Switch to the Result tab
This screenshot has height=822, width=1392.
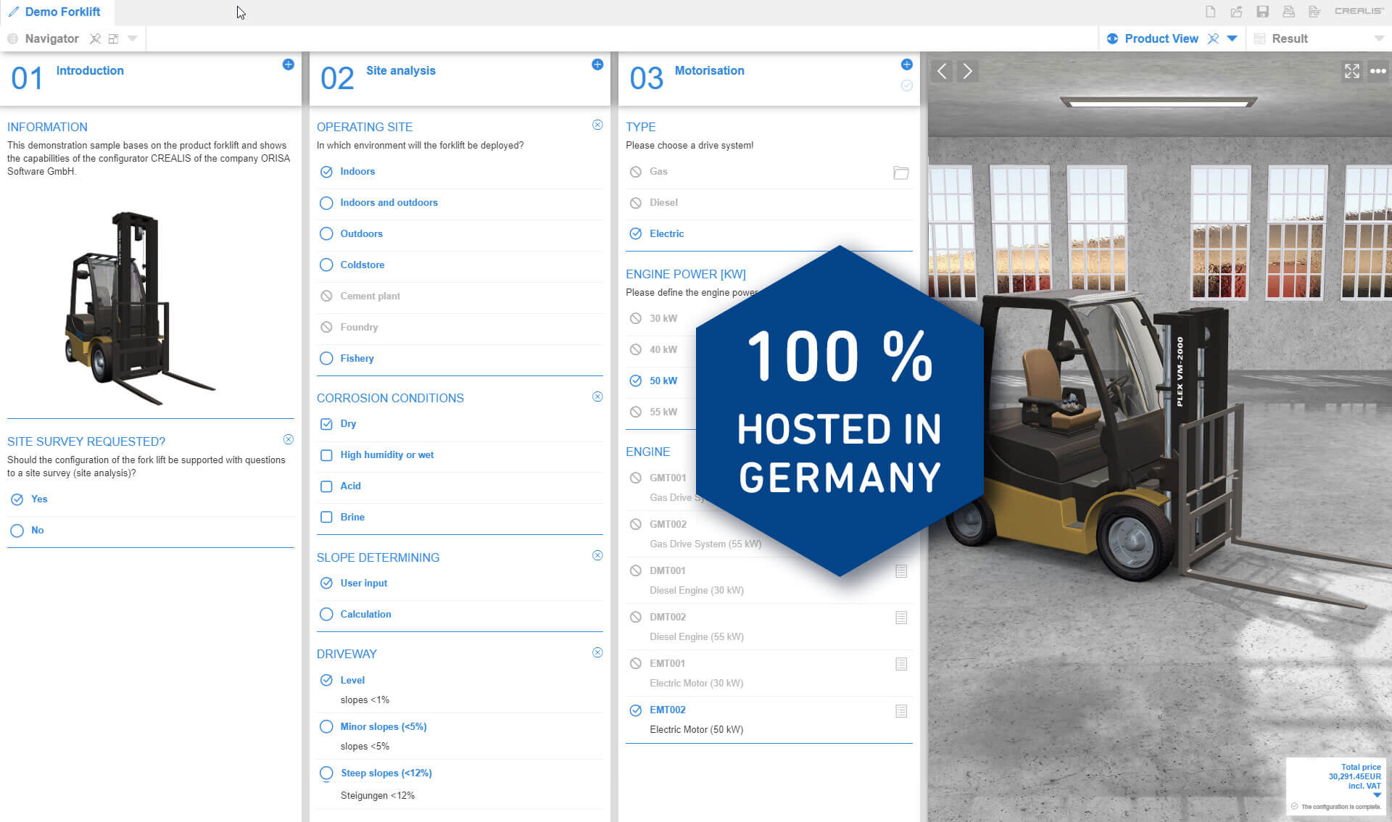click(1289, 38)
